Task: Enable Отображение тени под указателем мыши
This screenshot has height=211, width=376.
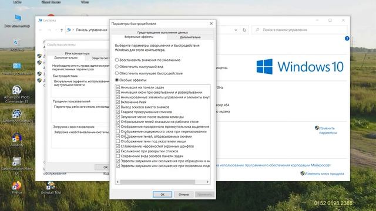Action: pyautogui.click(x=117, y=141)
